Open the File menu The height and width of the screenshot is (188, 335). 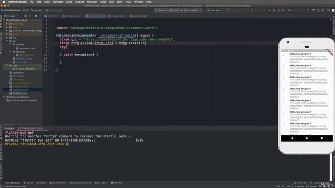[31, 2]
